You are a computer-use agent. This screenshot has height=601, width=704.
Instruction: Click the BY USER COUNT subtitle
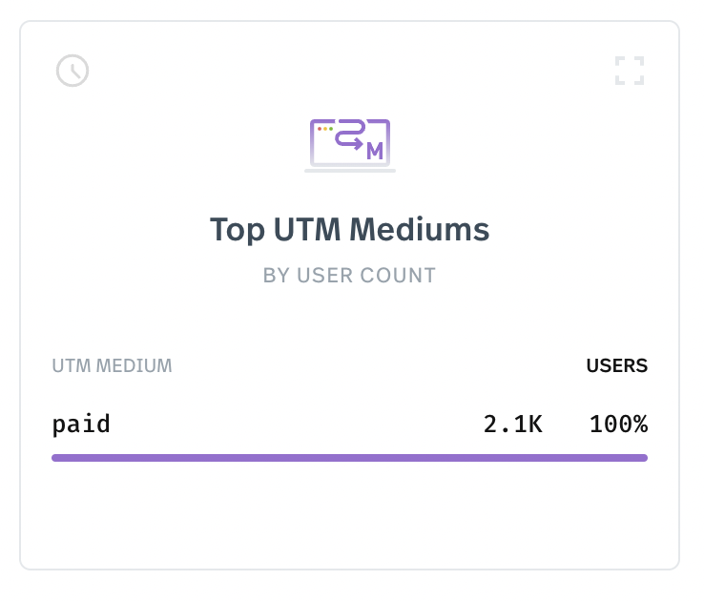[x=349, y=275]
